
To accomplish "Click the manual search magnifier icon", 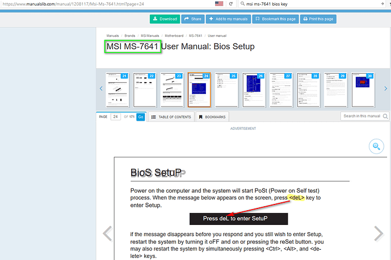I will [385, 116].
